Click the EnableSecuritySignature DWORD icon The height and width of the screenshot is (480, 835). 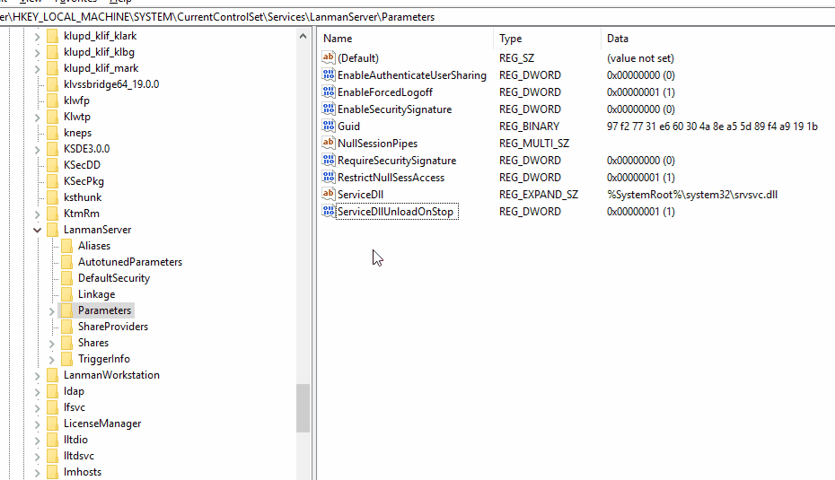(329, 109)
